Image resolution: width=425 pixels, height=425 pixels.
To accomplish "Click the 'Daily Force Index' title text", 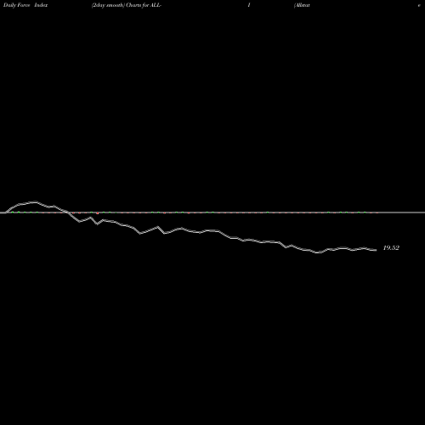I will pyautogui.click(x=25, y=5).
